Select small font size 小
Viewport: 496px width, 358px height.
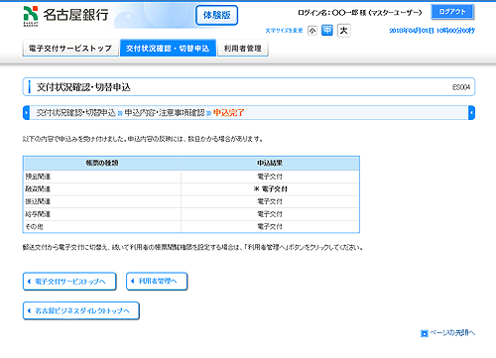(312, 31)
